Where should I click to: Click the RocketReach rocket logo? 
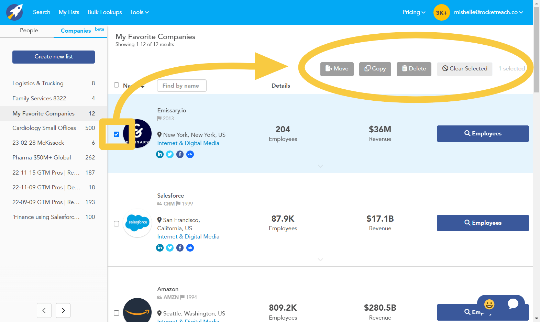click(14, 12)
